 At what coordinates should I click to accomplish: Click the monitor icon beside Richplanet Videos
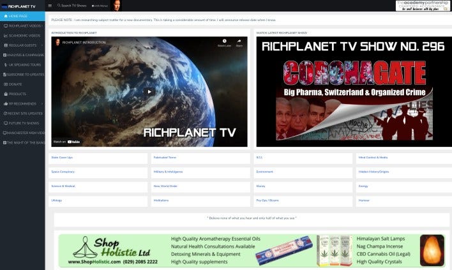(x=6, y=26)
